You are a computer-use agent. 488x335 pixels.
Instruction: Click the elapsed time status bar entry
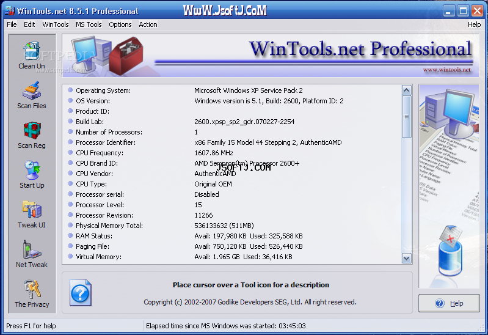click(226, 326)
